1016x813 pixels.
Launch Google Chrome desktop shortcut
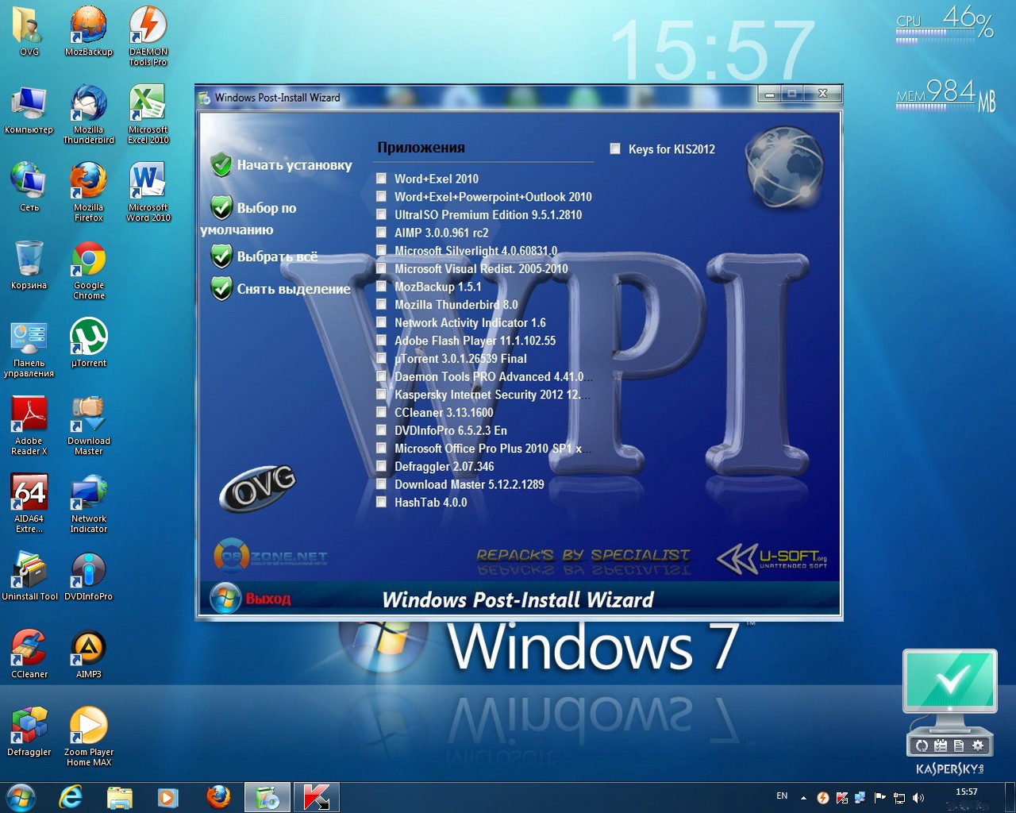[89, 270]
